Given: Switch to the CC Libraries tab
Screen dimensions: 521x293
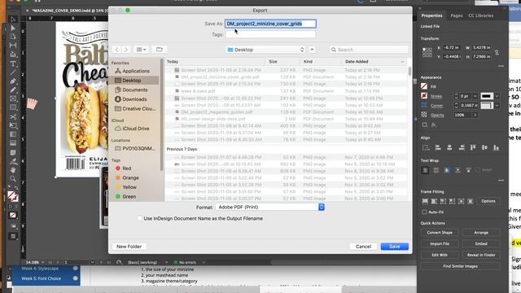Looking at the screenshot, I should click(481, 15).
